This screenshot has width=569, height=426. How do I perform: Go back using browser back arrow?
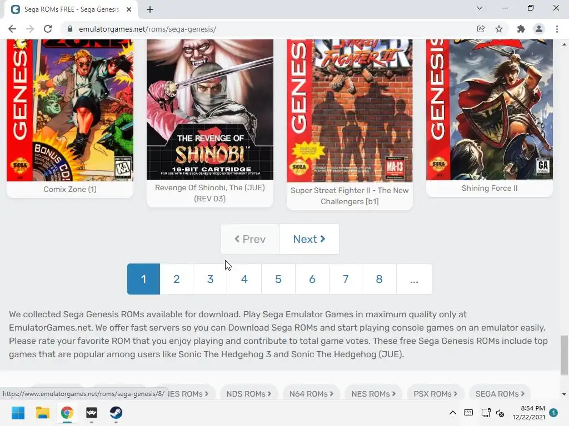click(12, 29)
